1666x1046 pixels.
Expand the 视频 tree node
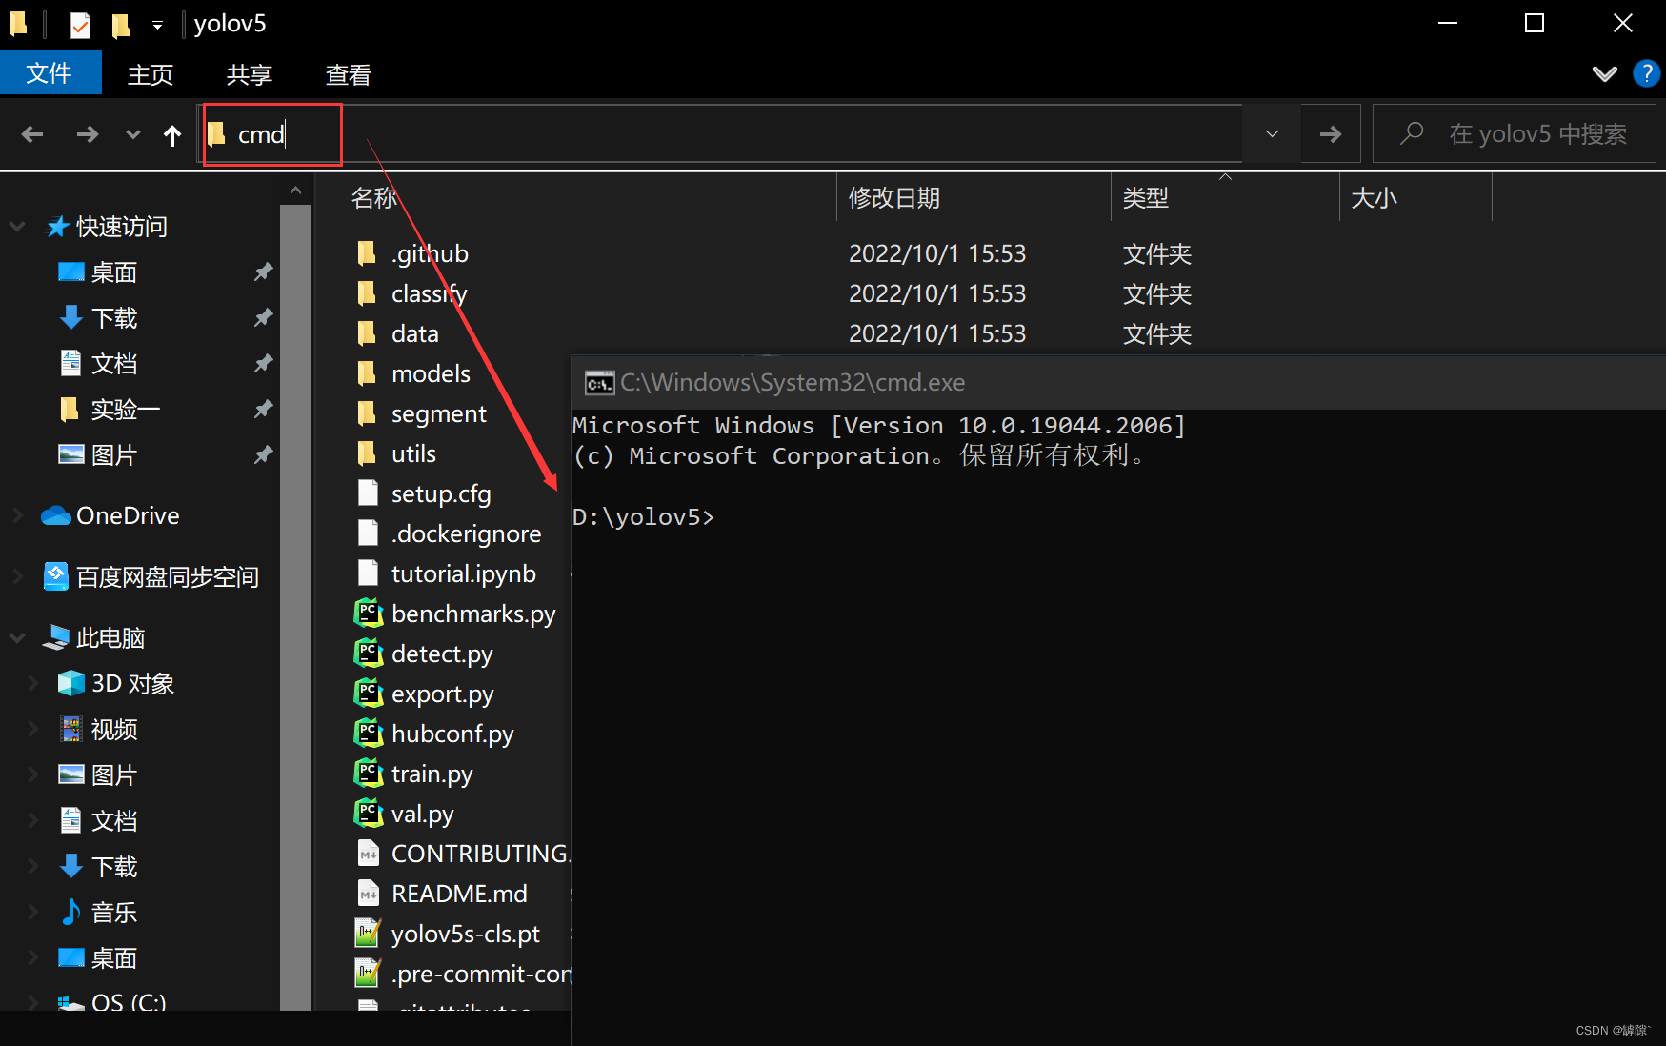(x=32, y=730)
